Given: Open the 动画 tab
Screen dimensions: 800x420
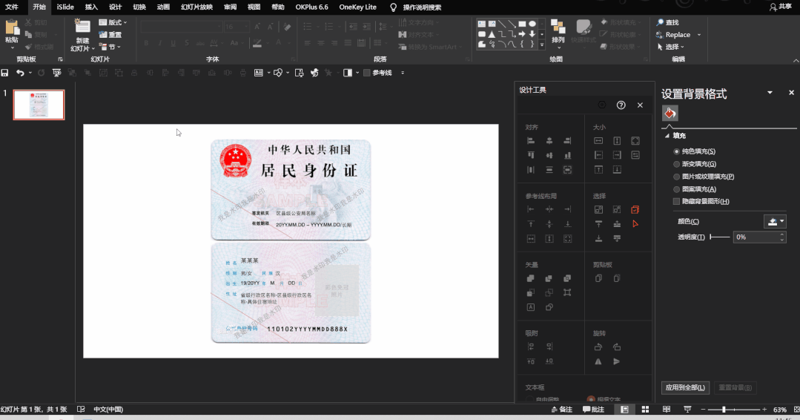Looking at the screenshot, I should pos(163,7).
